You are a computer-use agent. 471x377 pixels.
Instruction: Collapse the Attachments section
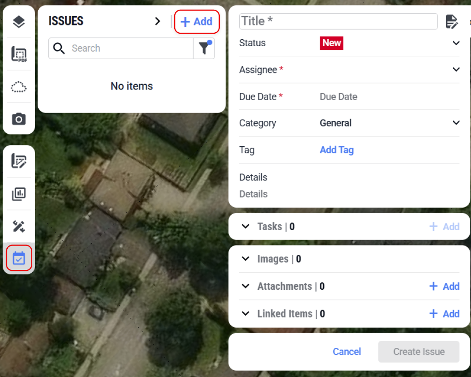246,286
